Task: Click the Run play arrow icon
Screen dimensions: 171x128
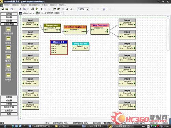Action: tap(41, 9)
